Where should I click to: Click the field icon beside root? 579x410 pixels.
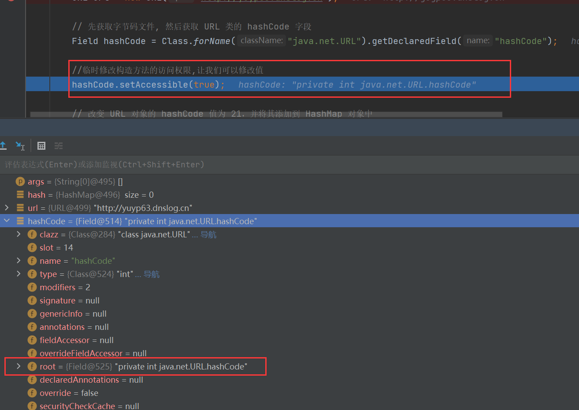click(x=32, y=366)
